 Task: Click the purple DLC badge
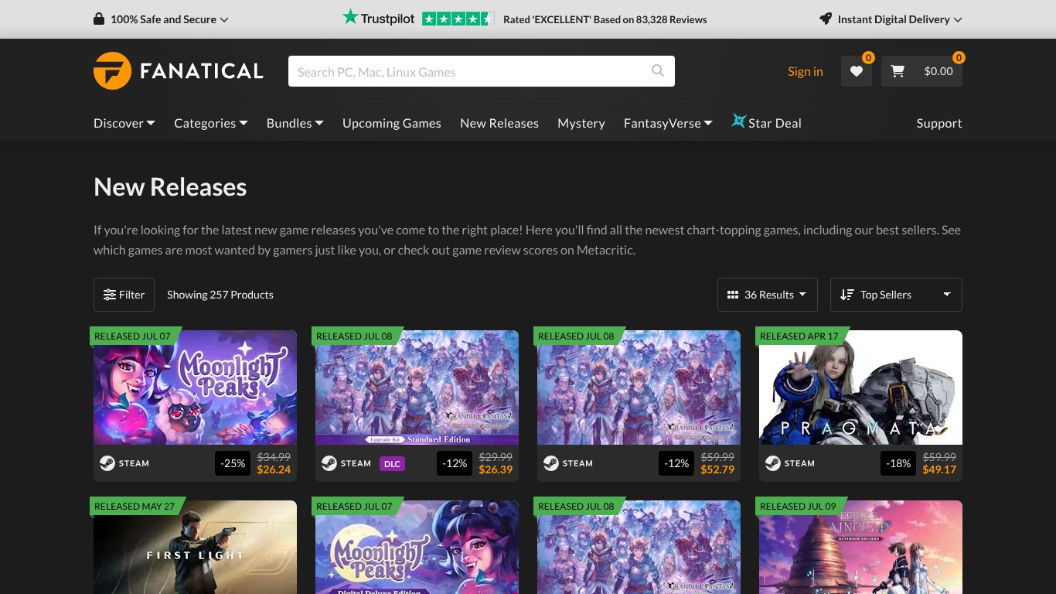(x=392, y=464)
